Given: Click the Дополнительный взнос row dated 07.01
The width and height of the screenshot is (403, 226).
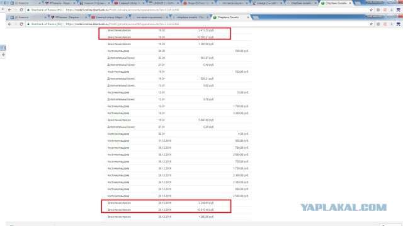Looking at the screenshot, I should click(x=178, y=127).
